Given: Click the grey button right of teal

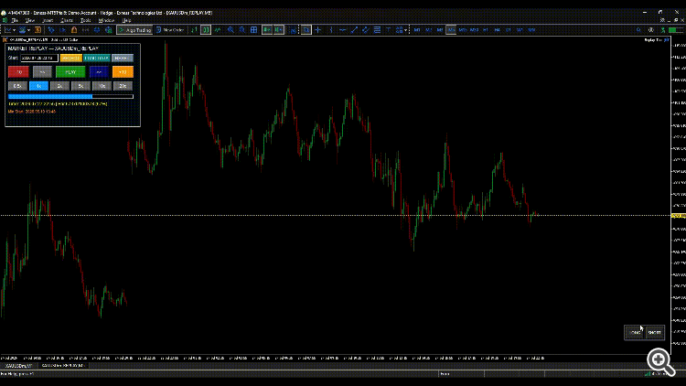Looking at the screenshot, I should click(122, 58).
